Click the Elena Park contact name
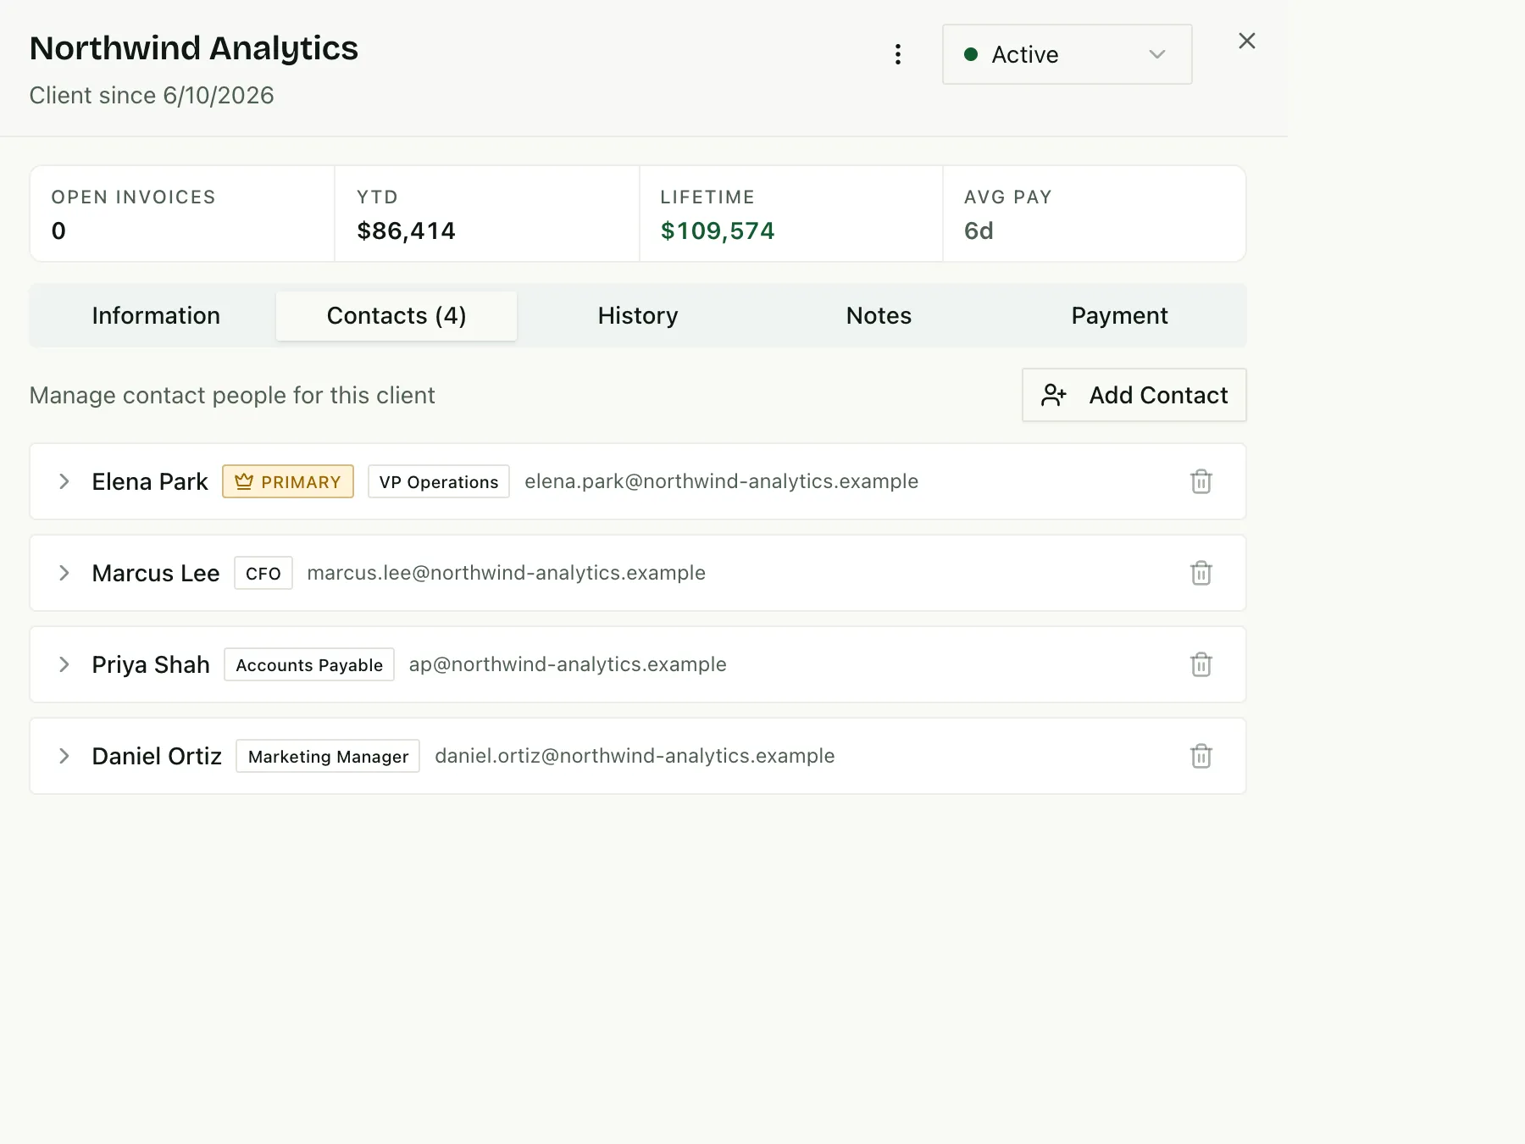This screenshot has width=1525, height=1144. 150,481
